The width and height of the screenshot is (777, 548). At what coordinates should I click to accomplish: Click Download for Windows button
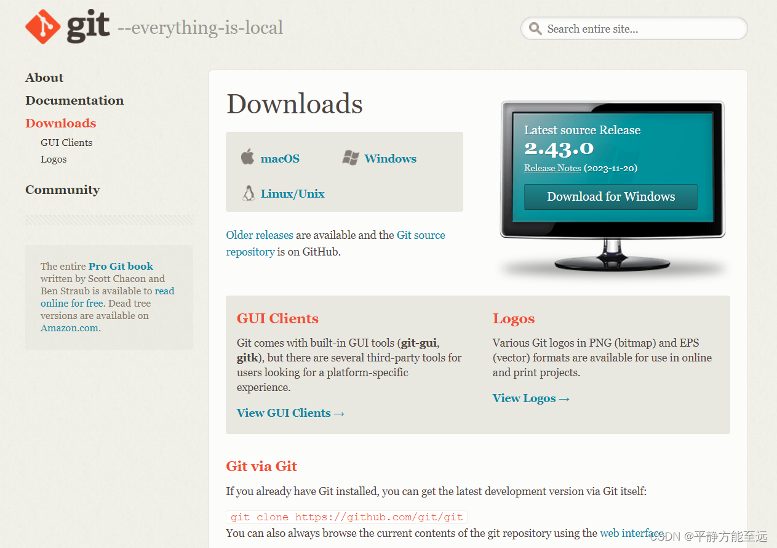(611, 196)
